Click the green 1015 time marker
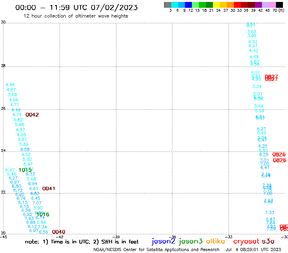 [25, 170]
